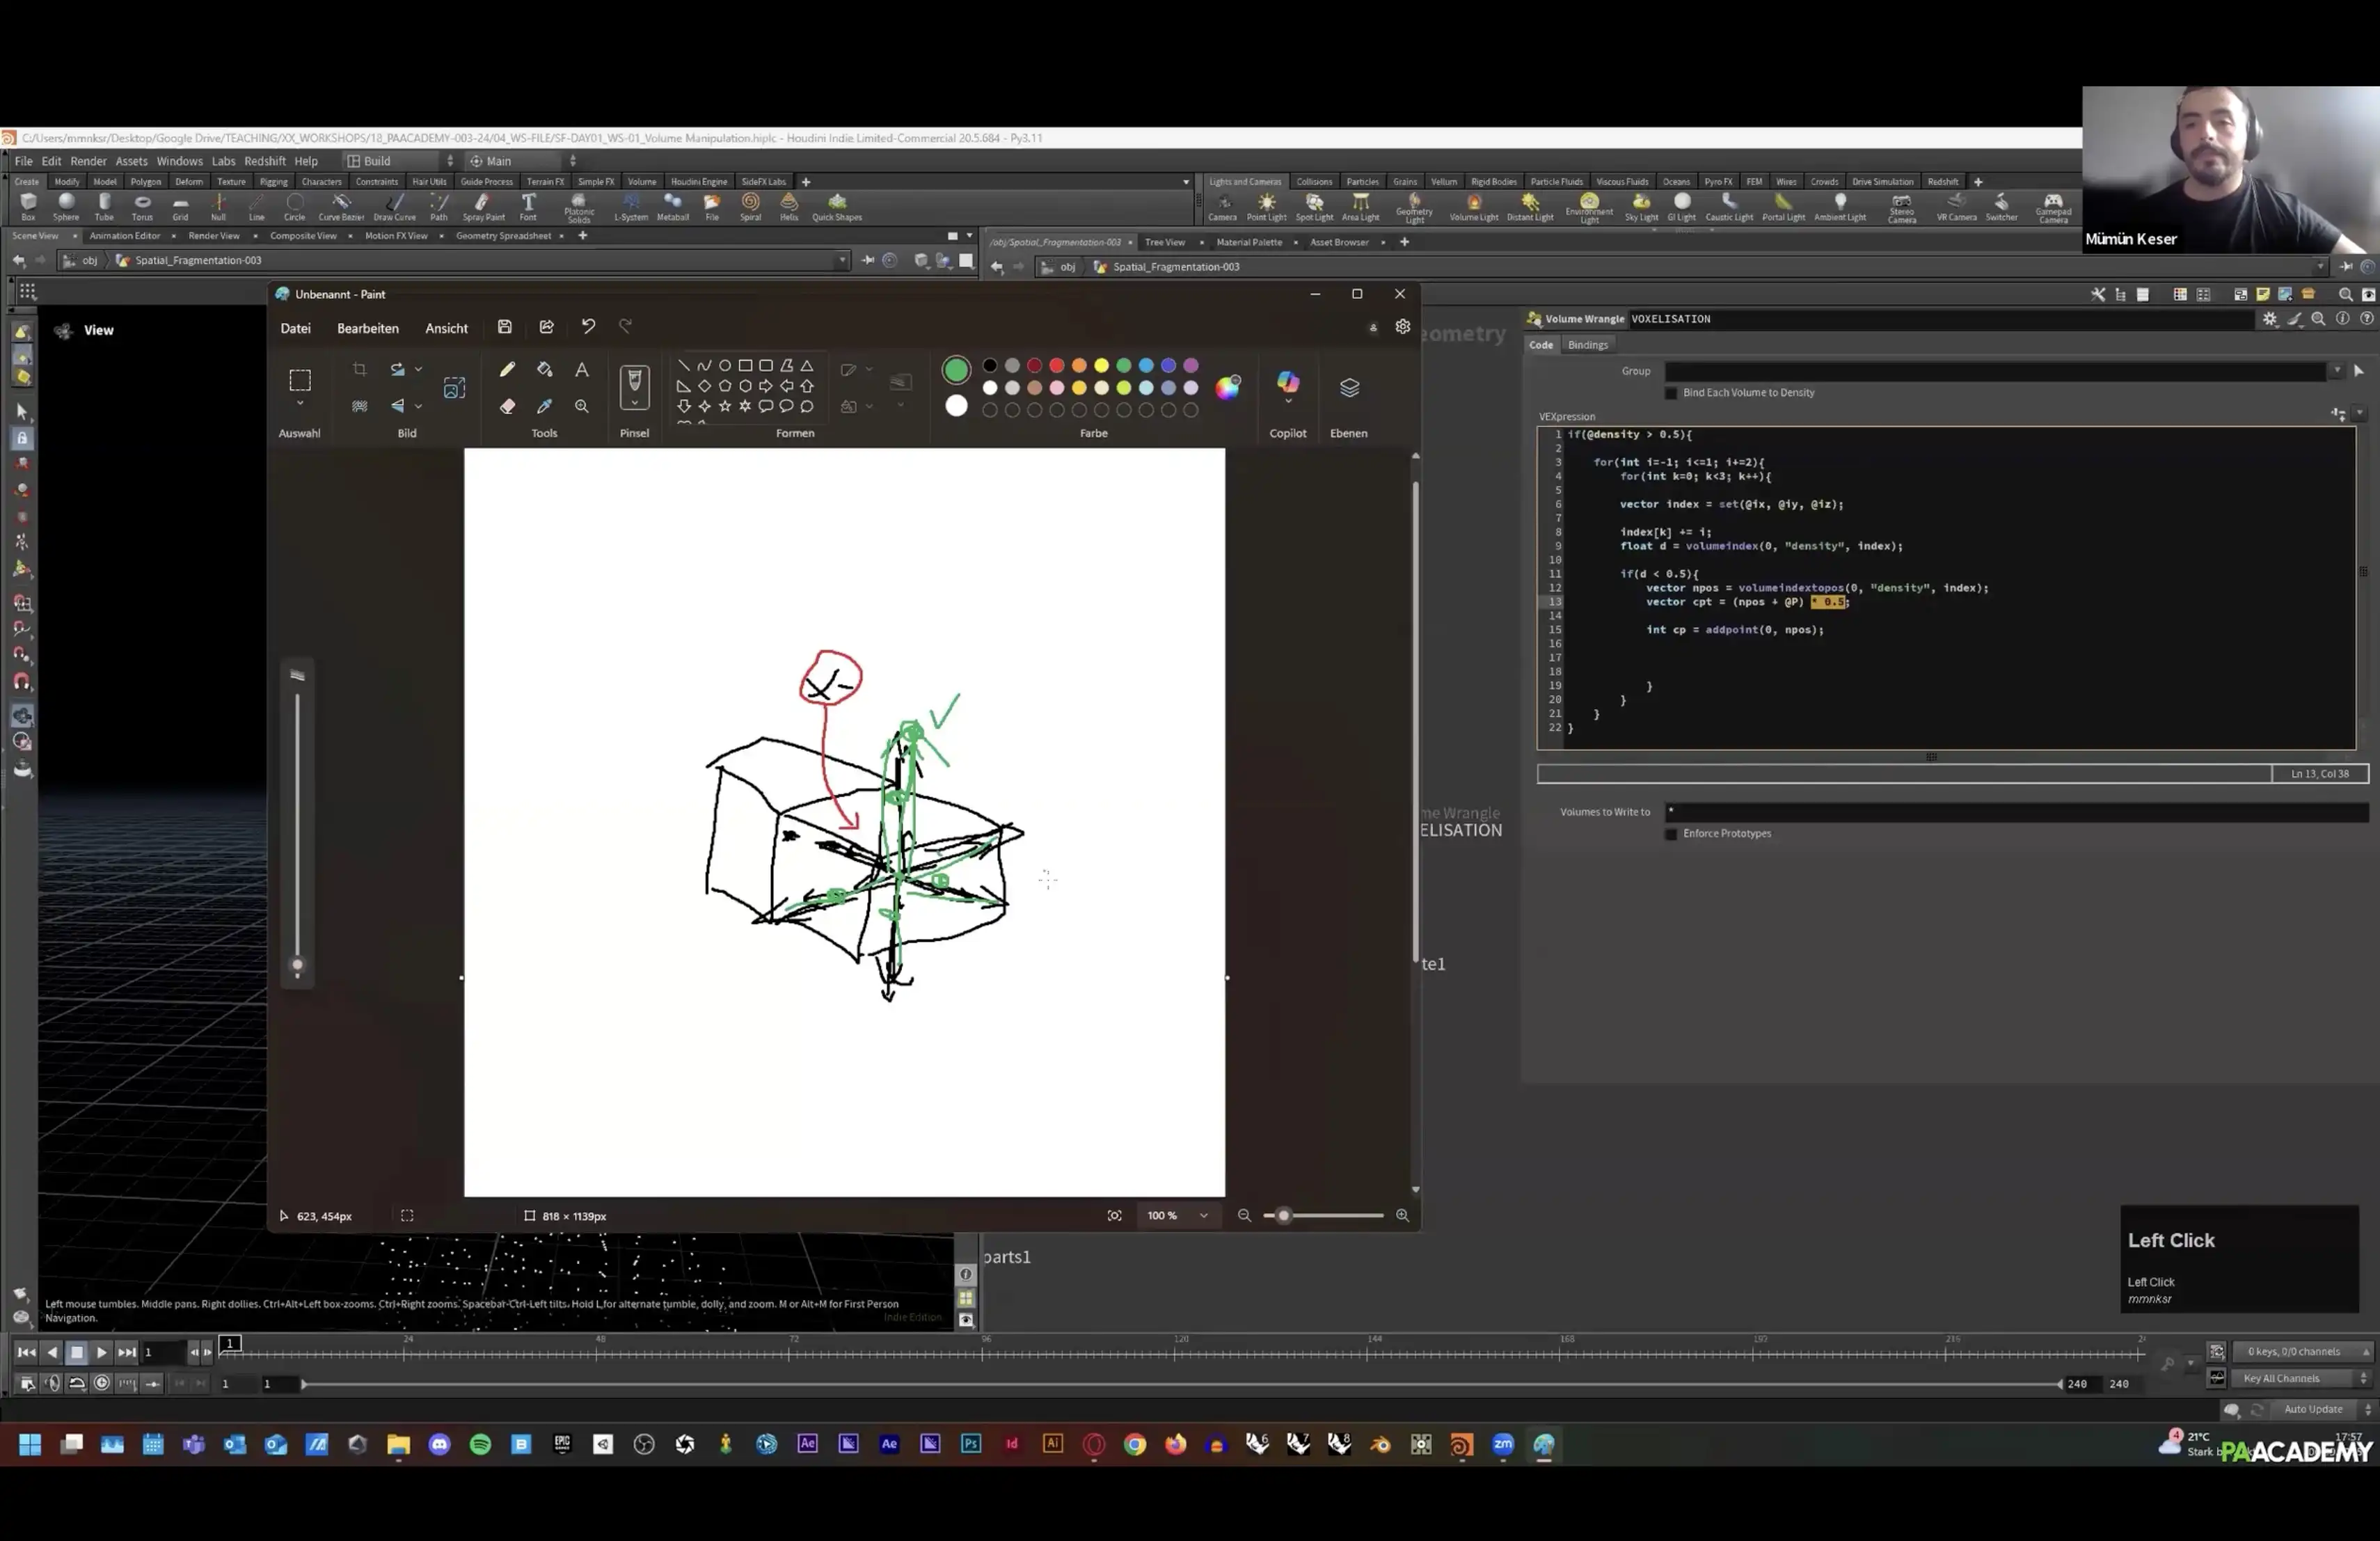Open Houdini's Render menu
Image resolution: width=2380 pixels, height=1541 pixels.
coord(88,161)
